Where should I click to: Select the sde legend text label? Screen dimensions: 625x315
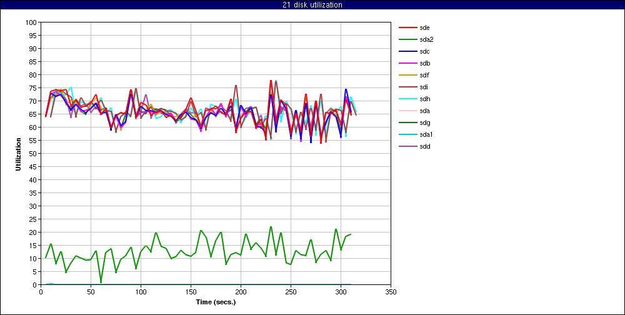click(425, 27)
